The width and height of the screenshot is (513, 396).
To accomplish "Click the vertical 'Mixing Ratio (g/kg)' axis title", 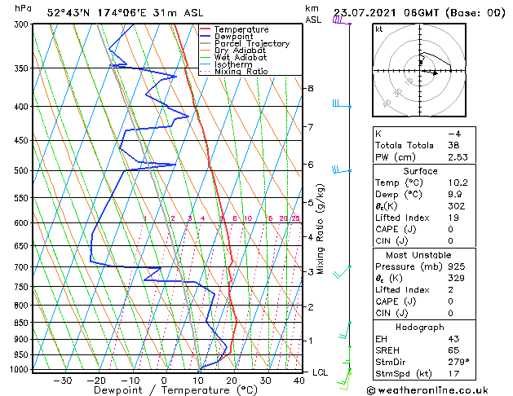I will pos(320,229).
